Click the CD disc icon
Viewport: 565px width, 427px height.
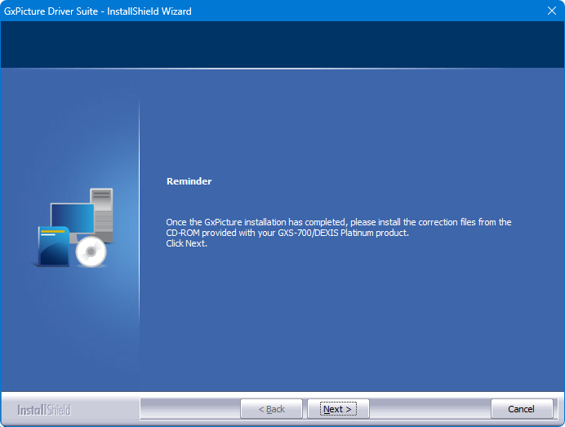point(91,253)
